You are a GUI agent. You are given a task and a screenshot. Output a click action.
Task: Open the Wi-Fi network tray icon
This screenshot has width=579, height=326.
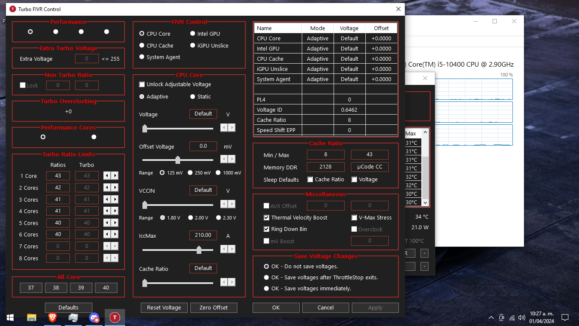[512, 318]
